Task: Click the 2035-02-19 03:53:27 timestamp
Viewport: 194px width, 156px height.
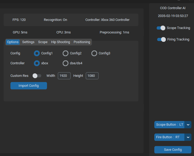Action: pos(173,16)
